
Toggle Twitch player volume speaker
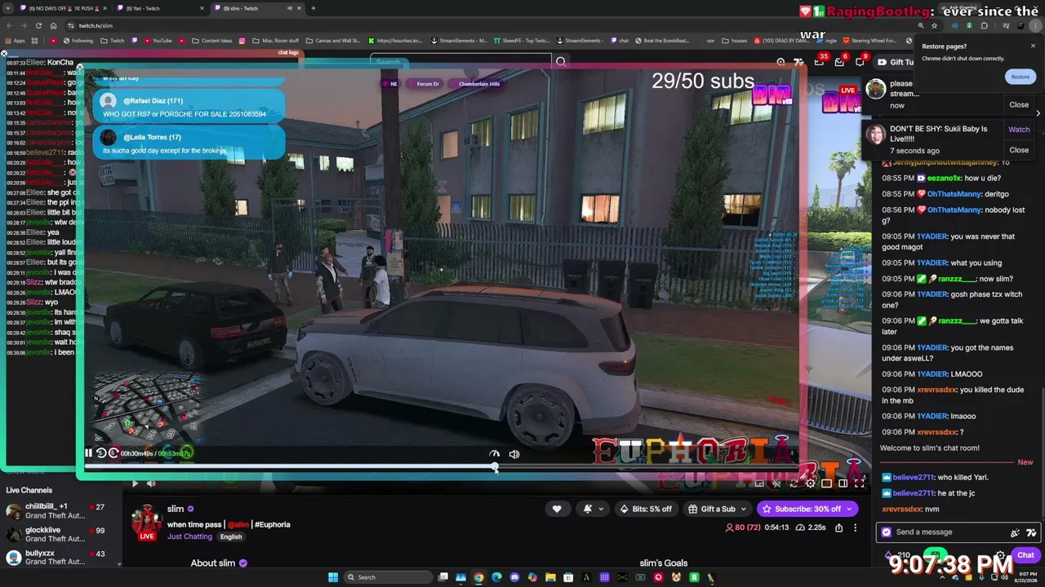151,483
